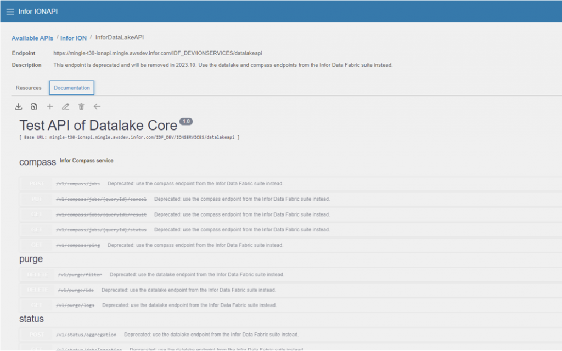This screenshot has width=562, height=351.
Task: Expand the DELETE /v1/purge/filter operation
Action: (x=290, y=275)
